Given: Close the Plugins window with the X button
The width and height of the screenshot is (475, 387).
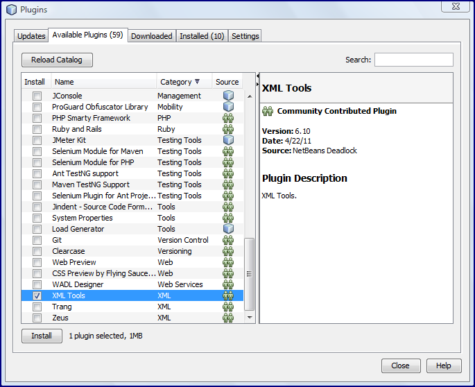Looking at the screenshot, I should point(456,6).
